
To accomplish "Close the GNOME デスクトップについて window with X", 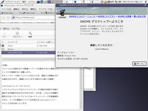I will pos(145,5).
